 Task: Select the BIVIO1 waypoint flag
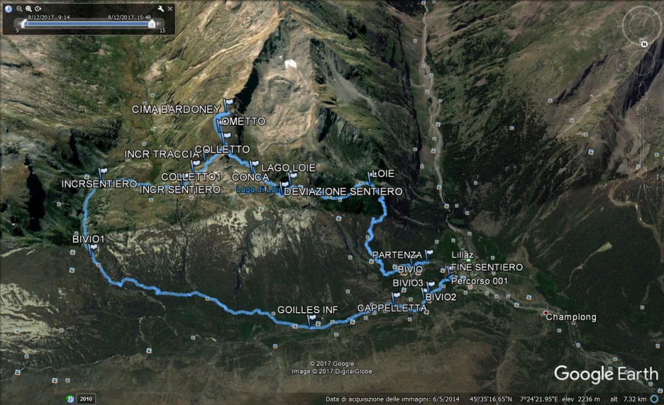coord(93,249)
